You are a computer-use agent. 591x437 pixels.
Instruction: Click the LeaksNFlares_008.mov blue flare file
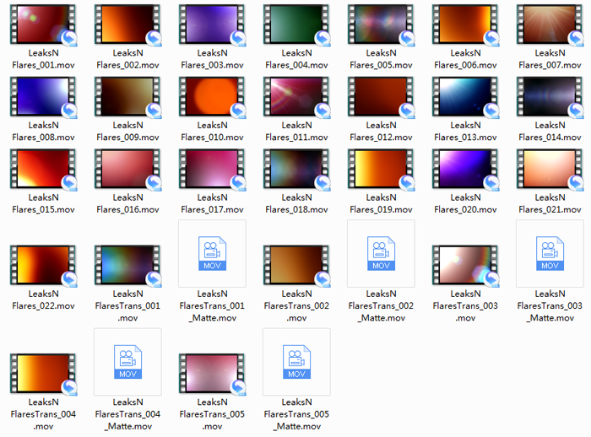click(x=42, y=97)
